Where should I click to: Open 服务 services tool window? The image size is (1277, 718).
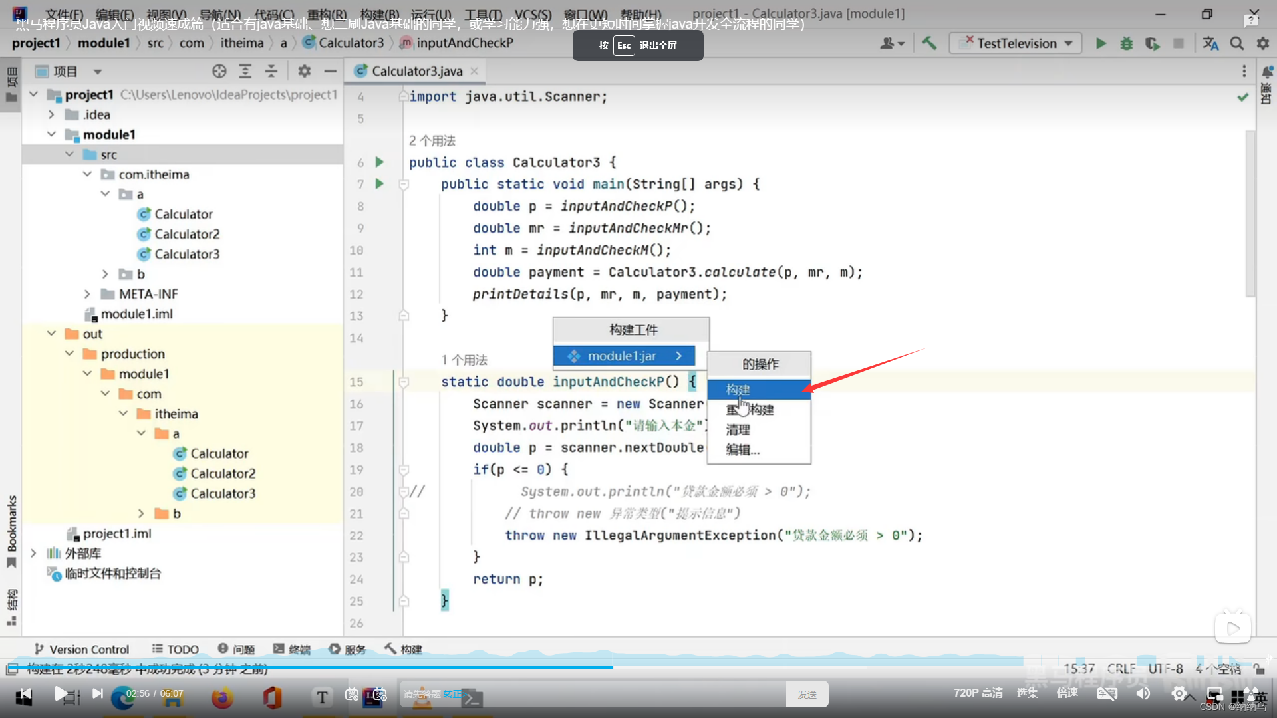point(347,649)
